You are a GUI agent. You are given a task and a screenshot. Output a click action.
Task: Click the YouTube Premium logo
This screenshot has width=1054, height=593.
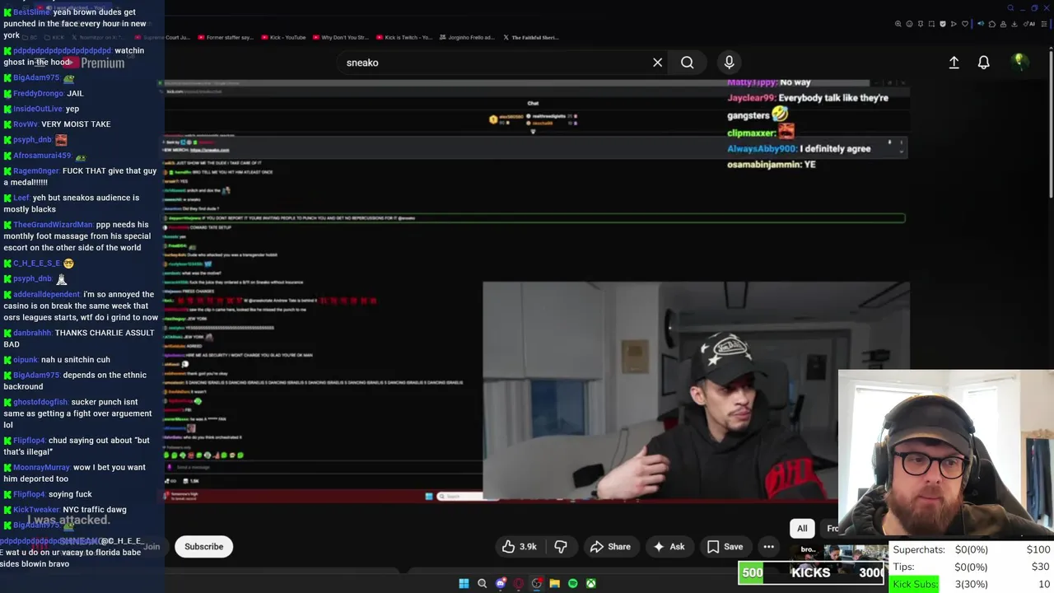(x=94, y=63)
